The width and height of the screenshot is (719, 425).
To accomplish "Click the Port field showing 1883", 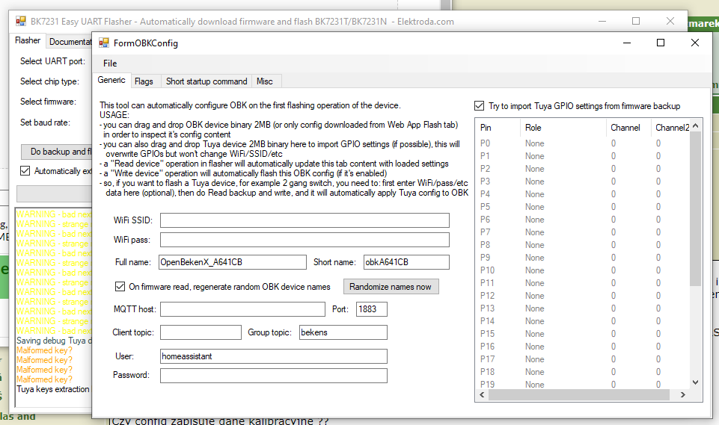I will click(x=371, y=309).
